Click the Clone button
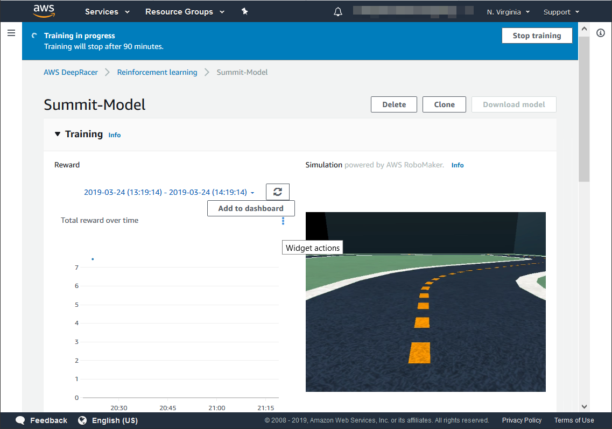 coord(444,104)
